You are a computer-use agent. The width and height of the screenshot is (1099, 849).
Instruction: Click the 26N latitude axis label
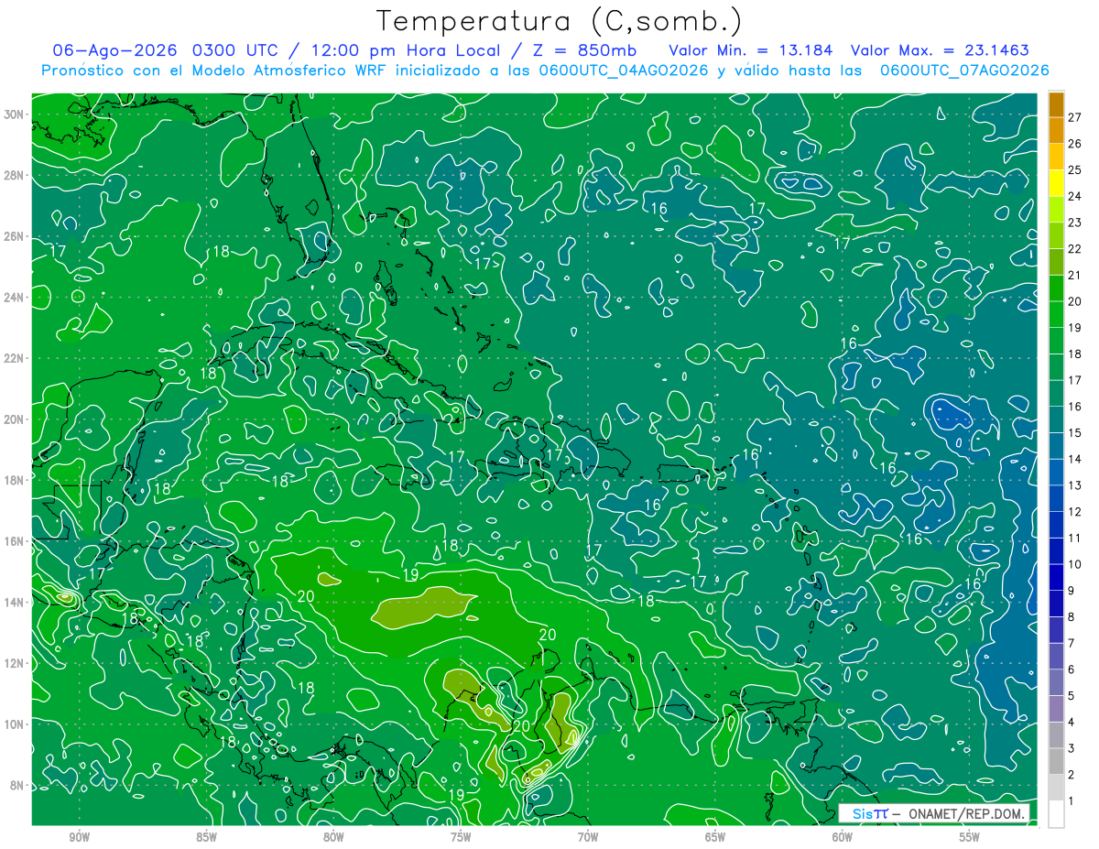[x=16, y=236]
